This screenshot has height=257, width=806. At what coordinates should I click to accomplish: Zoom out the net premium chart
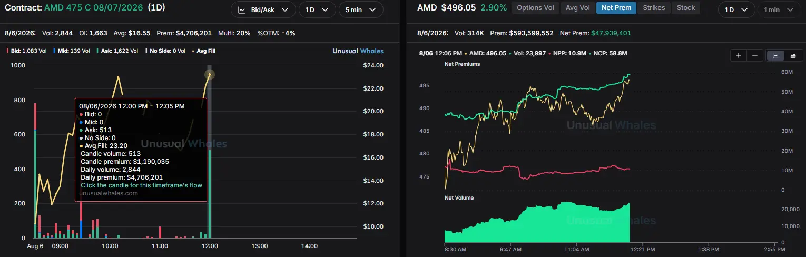click(x=754, y=55)
